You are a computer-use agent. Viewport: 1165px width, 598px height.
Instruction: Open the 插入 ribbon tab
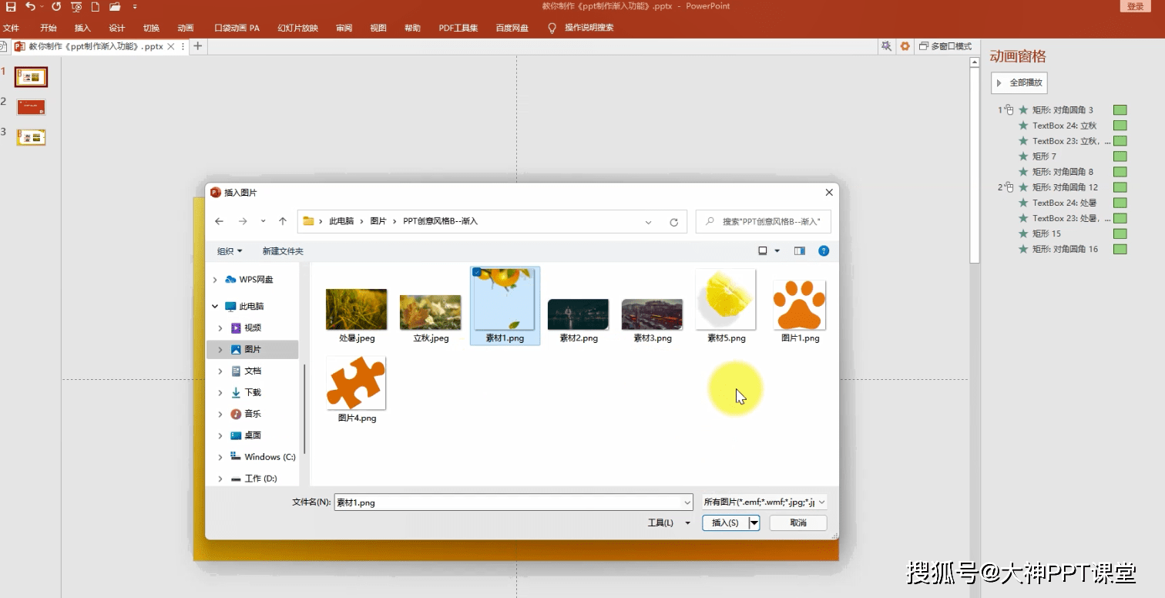[82, 29]
